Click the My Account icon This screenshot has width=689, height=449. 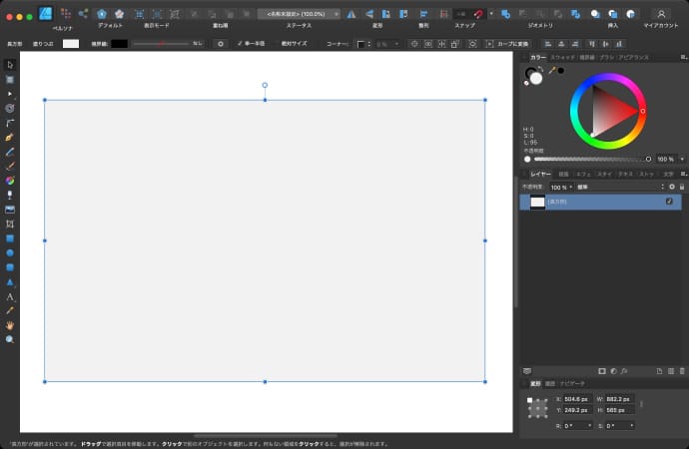tap(661, 14)
